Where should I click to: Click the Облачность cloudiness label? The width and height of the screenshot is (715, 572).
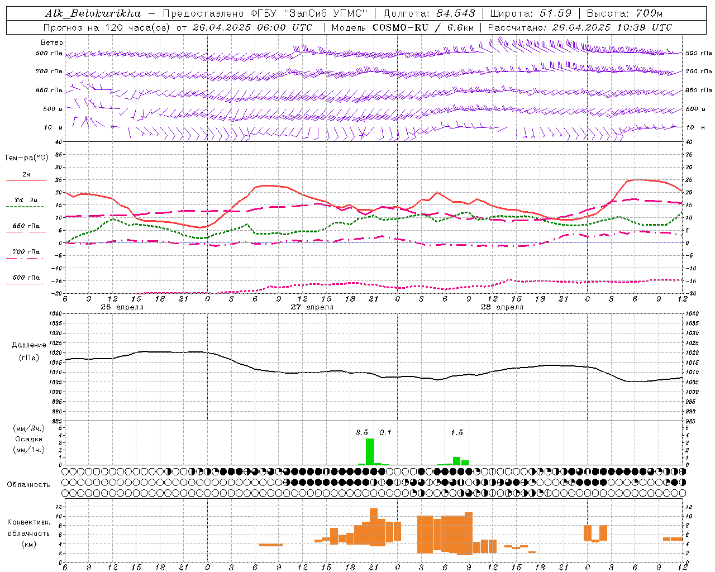pos(28,484)
